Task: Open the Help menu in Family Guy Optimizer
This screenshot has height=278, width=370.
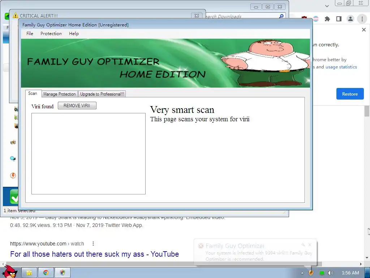Action: click(x=74, y=34)
